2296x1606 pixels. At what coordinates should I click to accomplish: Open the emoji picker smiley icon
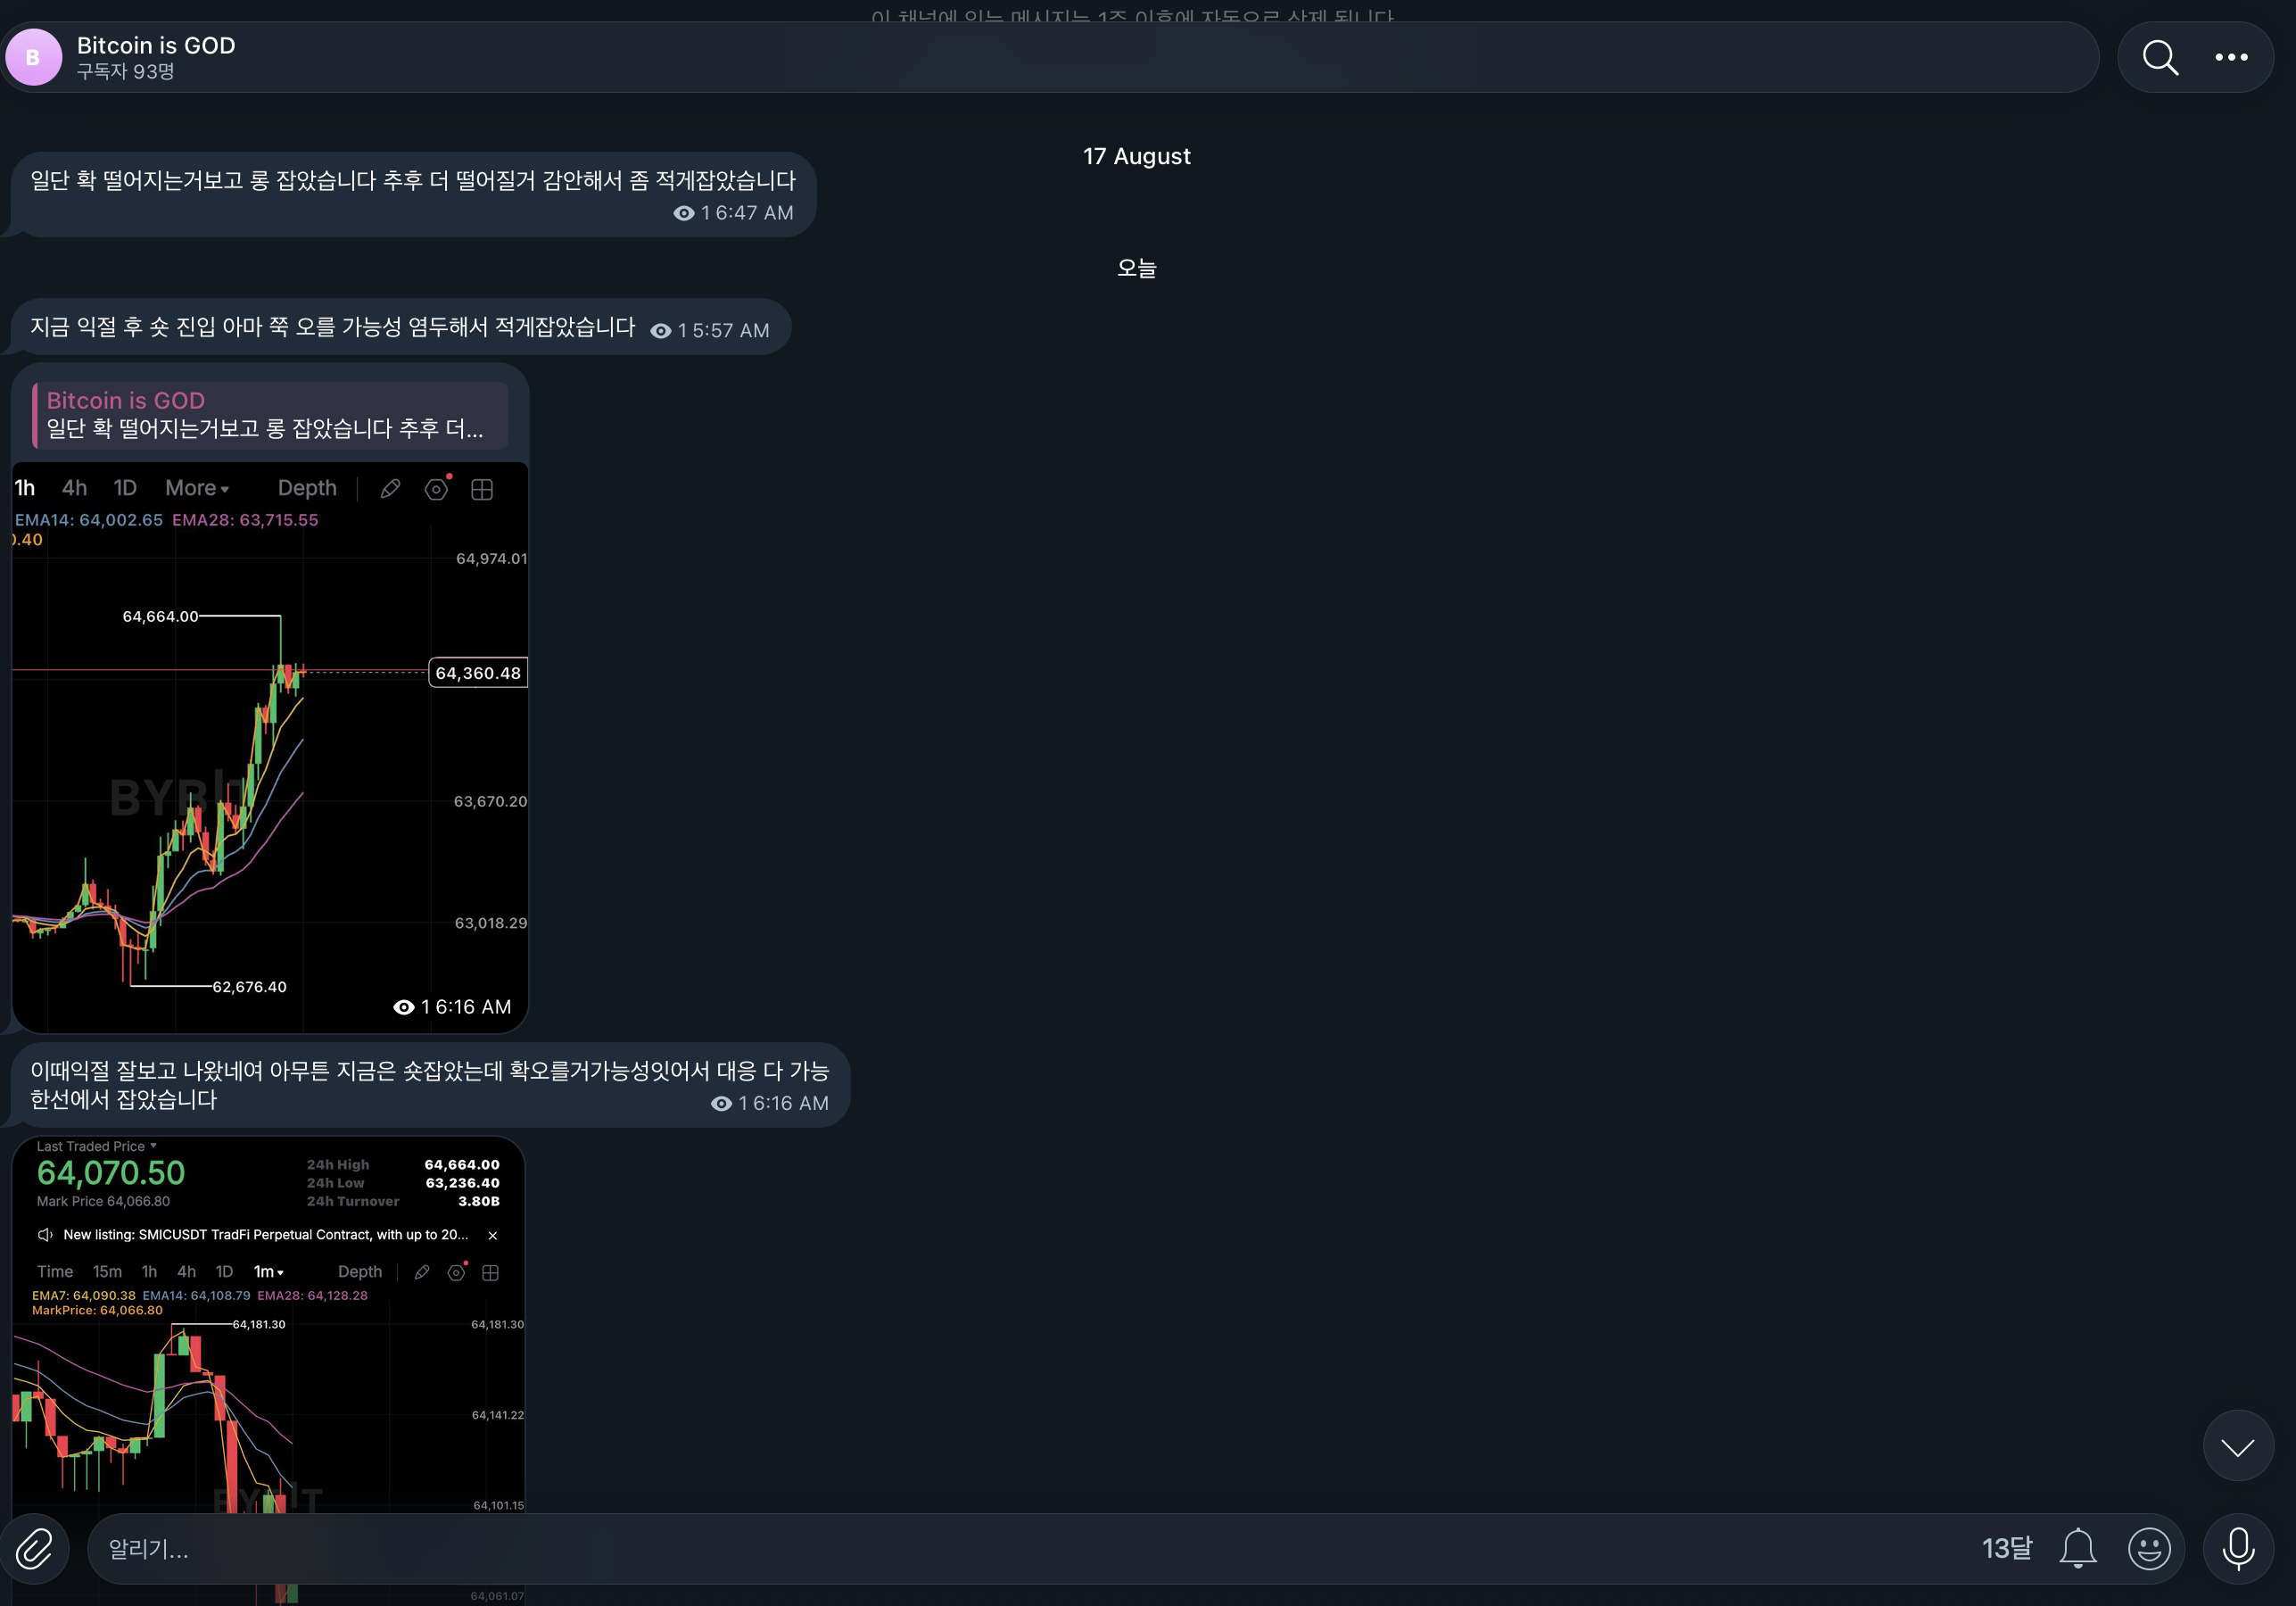[x=2149, y=1548]
